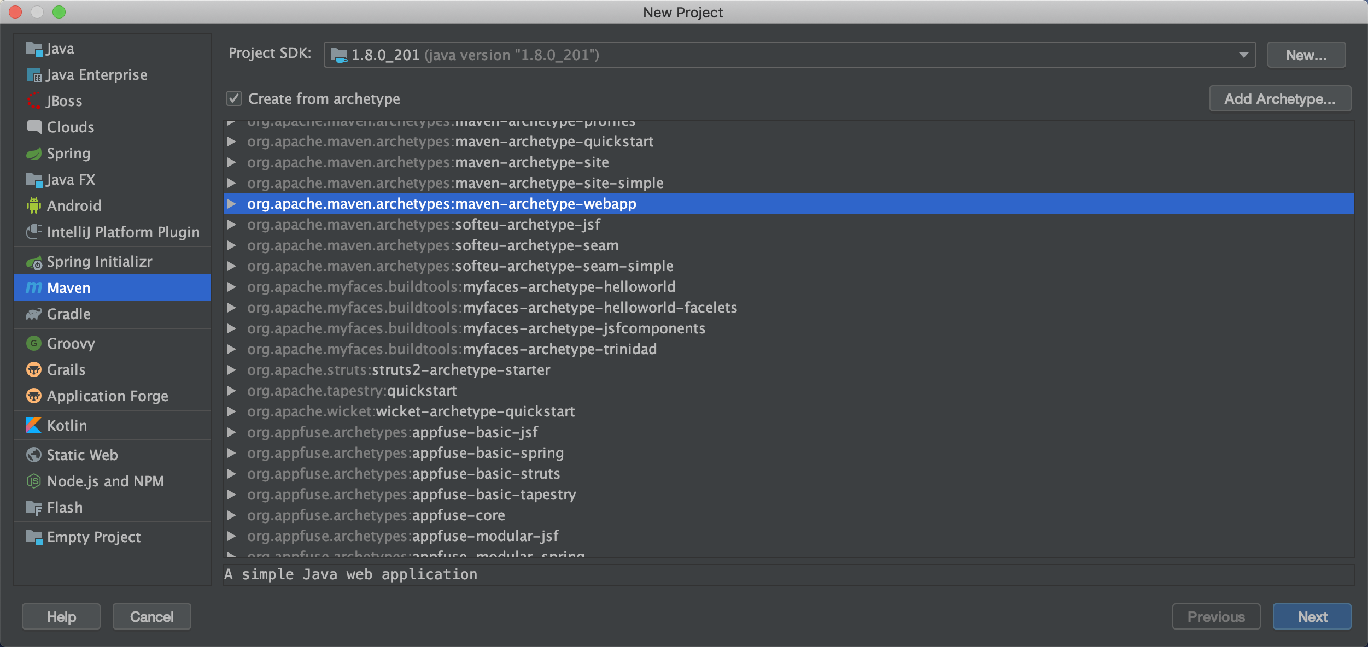
Task: Click the Kotlin logo icon
Action: coord(34,425)
